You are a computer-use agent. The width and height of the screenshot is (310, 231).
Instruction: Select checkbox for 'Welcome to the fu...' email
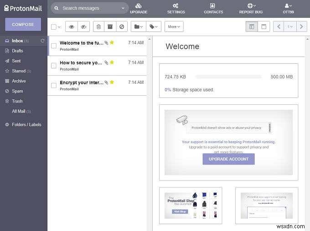pyautogui.click(x=54, y=46)
